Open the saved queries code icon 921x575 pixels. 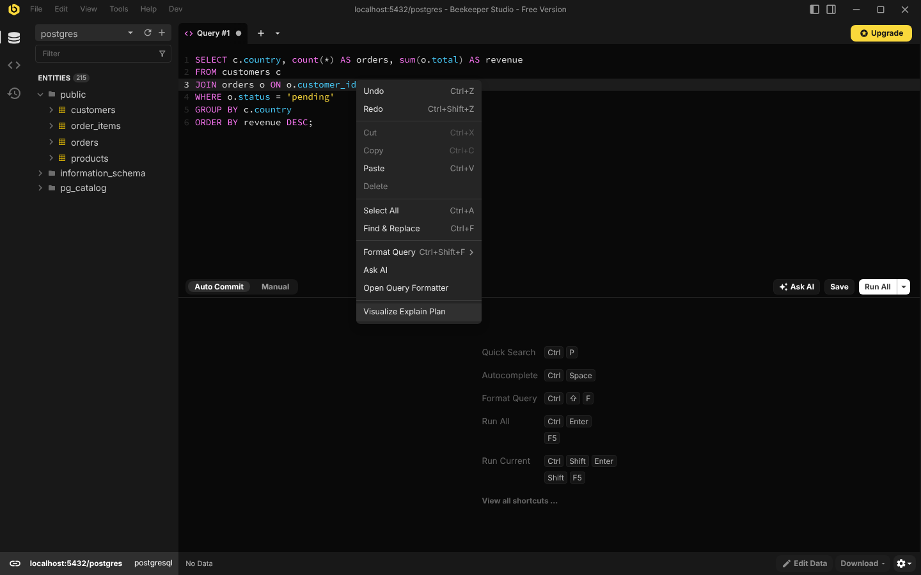point(14,65)
